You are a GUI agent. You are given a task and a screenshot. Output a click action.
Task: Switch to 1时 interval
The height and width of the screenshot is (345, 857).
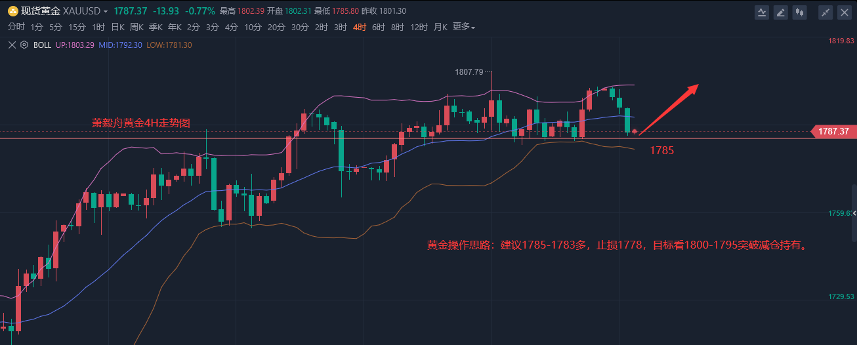pyautogui.click(x=98, y=27)
